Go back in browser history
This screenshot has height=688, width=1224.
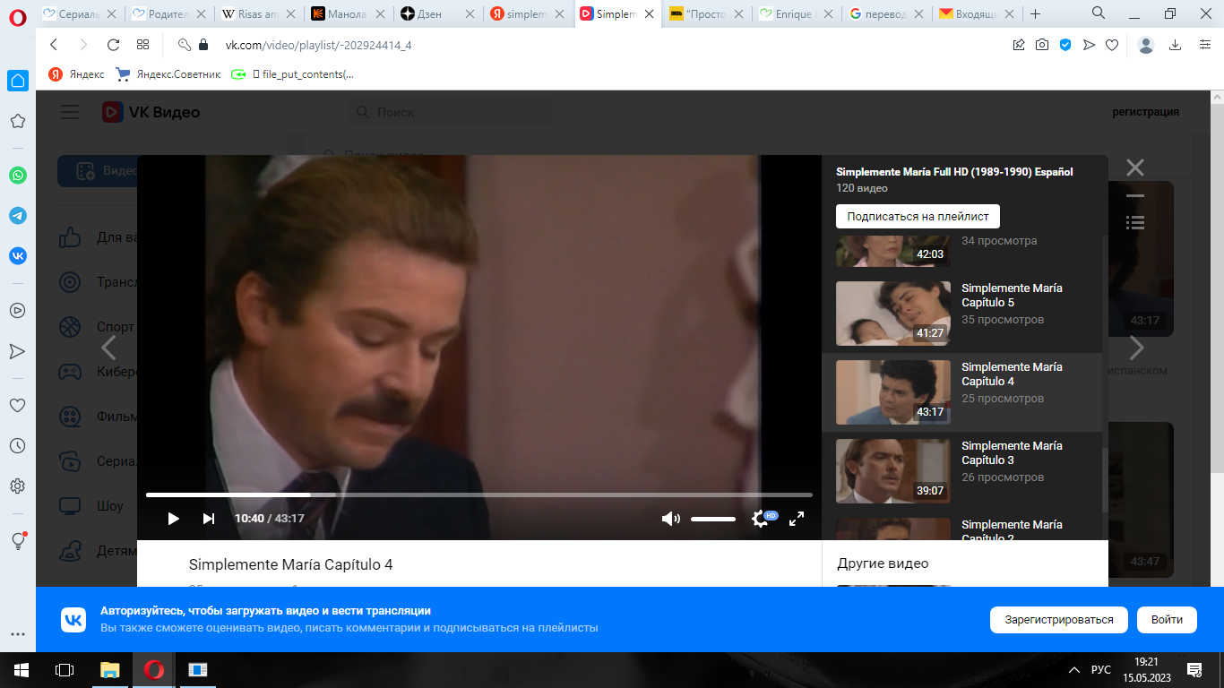(x=54, y=45)
